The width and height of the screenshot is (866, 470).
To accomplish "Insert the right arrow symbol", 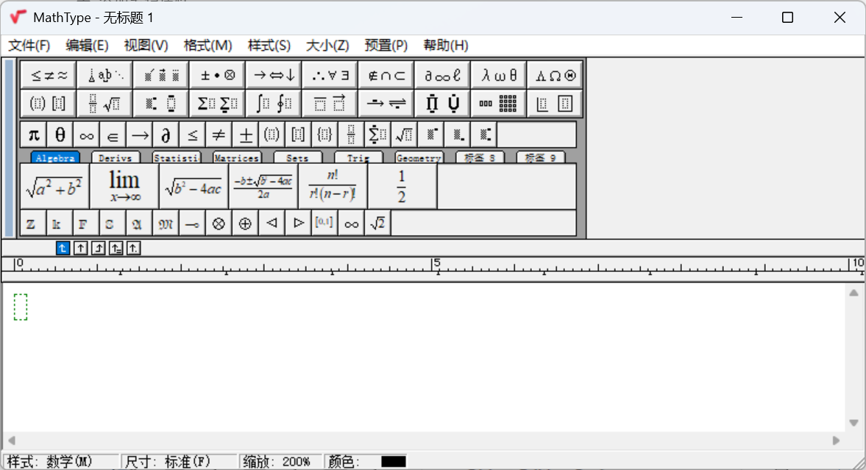I will pos(139,135).
